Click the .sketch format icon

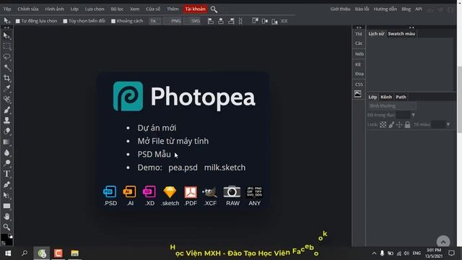pyautogui.click(x=170, y=192)
